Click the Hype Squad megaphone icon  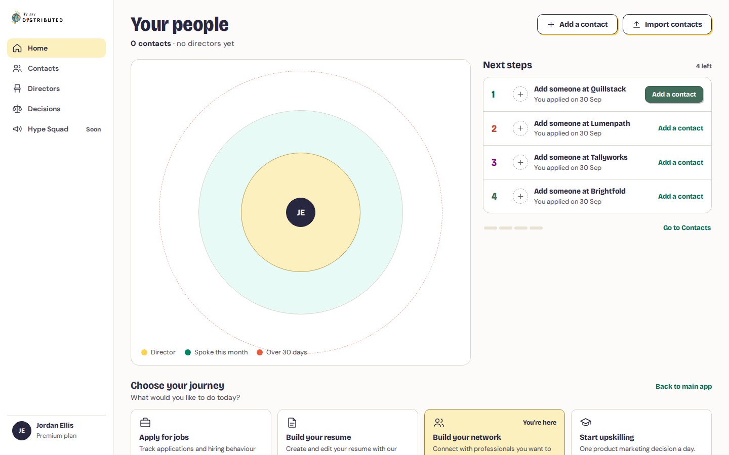point(17,129)
